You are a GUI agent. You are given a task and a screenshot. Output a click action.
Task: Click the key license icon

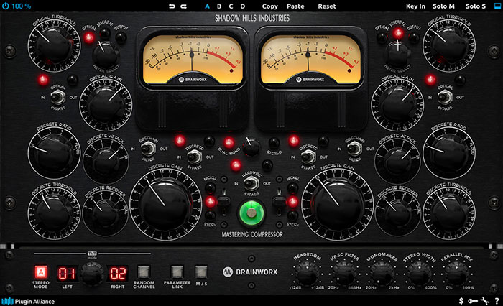[472, 301]
